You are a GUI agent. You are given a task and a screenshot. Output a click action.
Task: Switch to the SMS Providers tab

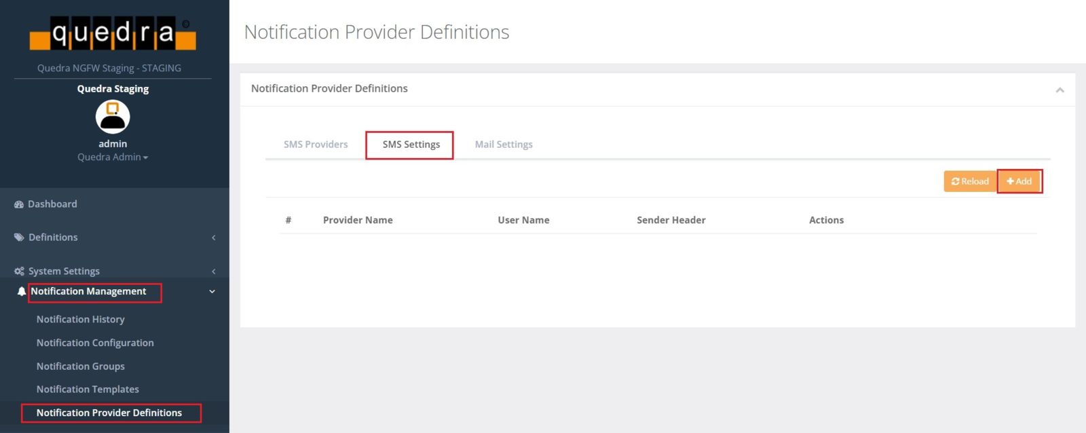click(x=316, y=145)
